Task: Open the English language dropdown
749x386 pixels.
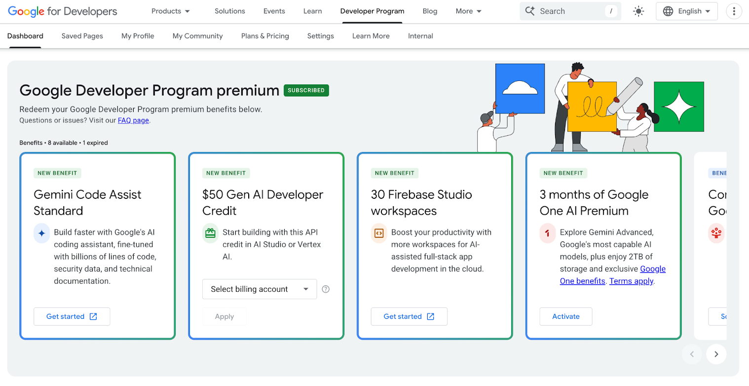Action: pyautogui.click(x=687, y=11)
